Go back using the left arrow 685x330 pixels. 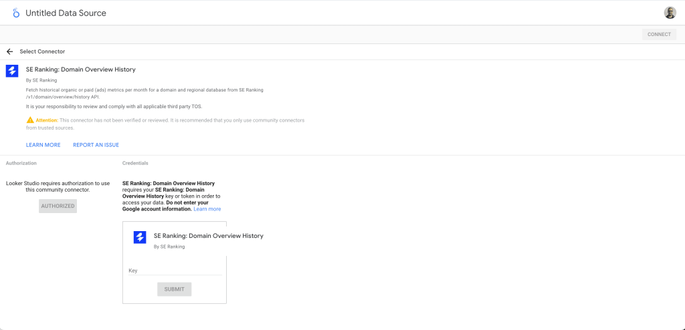tap(10, 51)
